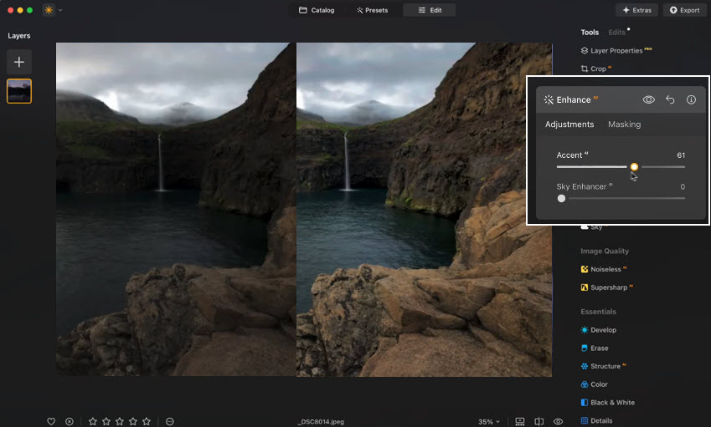Select the Supersharp tool
This screenshot has width=711, height=427.
(x=608, y=287)
